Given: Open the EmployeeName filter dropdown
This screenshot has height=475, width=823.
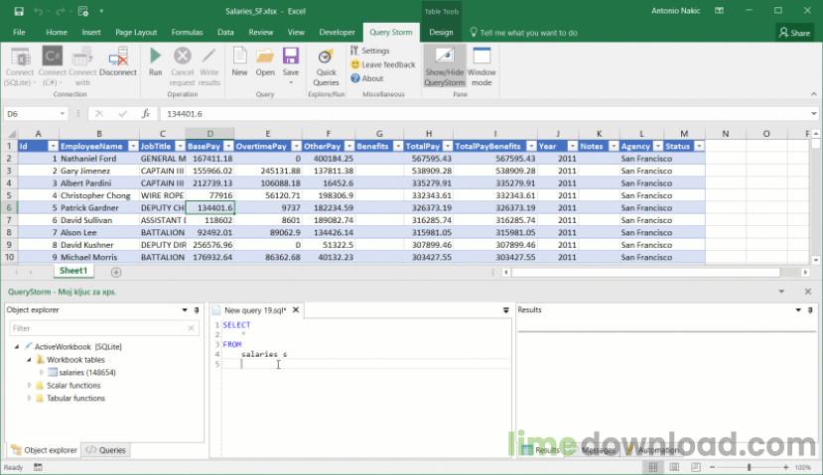Looking at the screenshot, I should pos(133,147).
